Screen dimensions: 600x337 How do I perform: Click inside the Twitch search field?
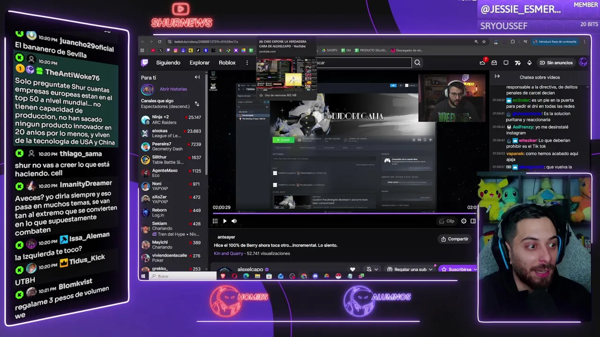(x=363, y=63)
